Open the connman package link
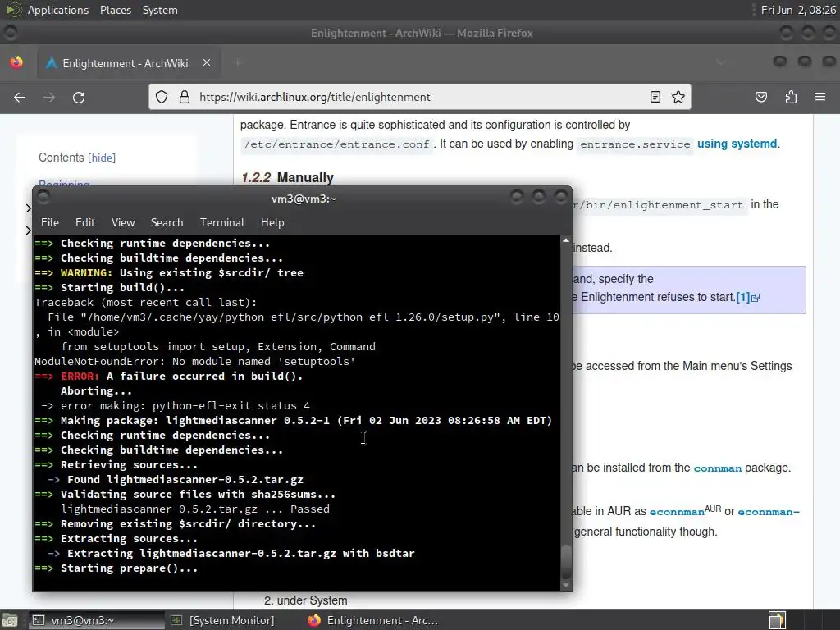840x630 pixels. [x=717, y=468]
